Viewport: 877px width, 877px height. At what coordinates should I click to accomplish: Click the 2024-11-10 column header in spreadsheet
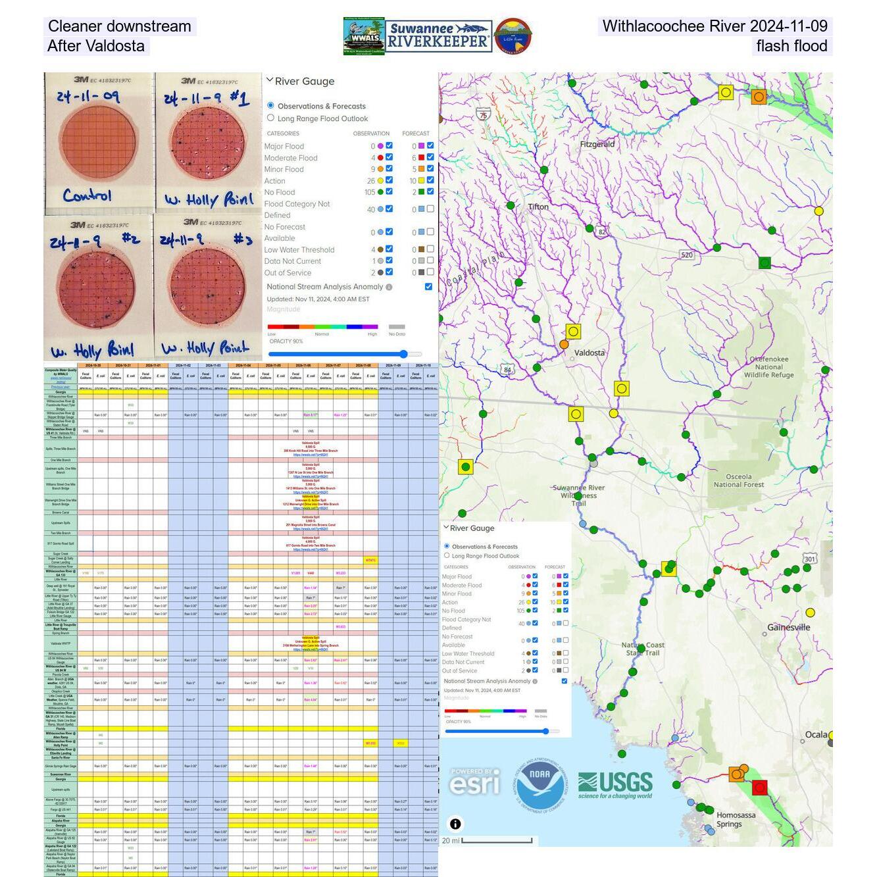pos(422,365)
